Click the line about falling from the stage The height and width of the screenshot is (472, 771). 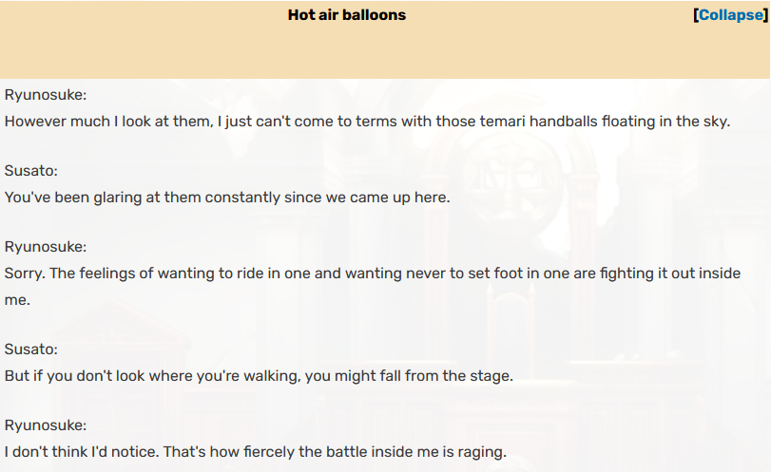point(259,376)
